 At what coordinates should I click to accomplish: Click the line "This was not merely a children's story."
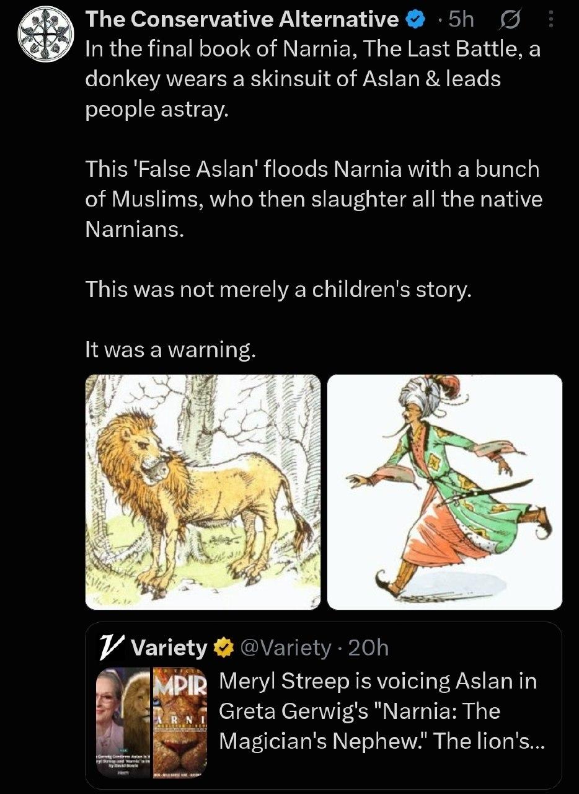(278, 290)
